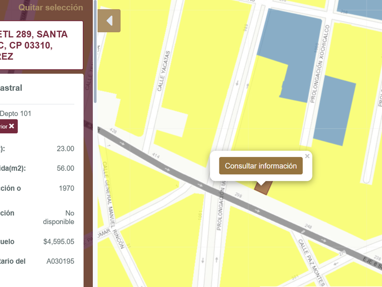Click the blue parcel beside Prolongación Xochicalco

pyautogui.click(x=334, y=111)
